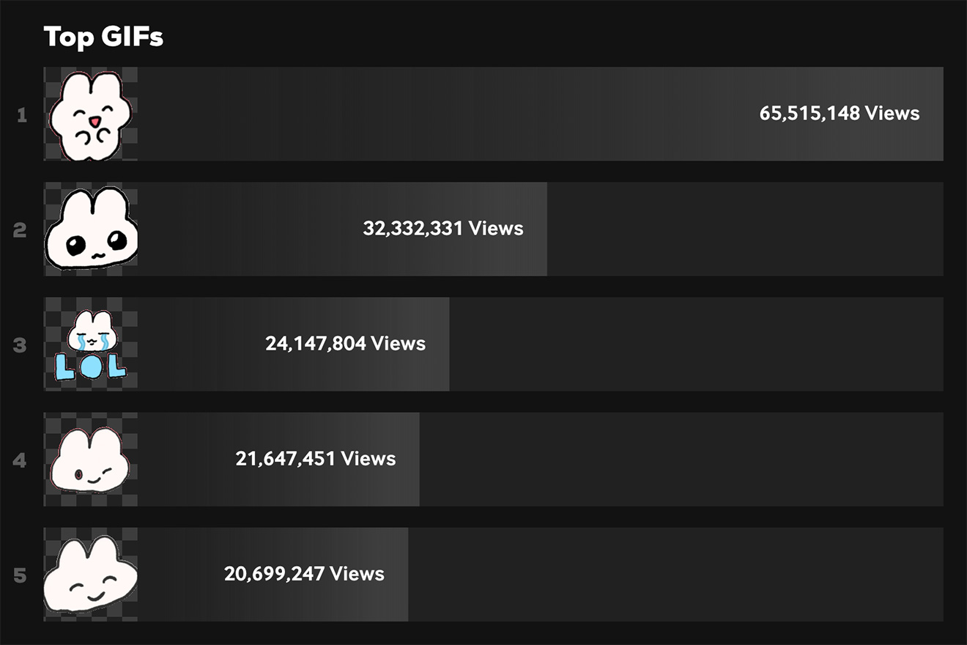Click the 21,647,451 Views count
Viewport: 967px width, 645px height.
[316, 459]
